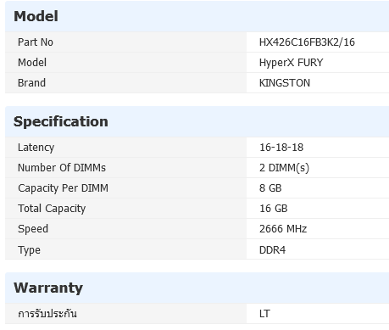The width and height of the screenshot is (389, 330).
Task: Select the 2 DIMM(s) value
Action: pyautogui.click(x=284, y=168)
